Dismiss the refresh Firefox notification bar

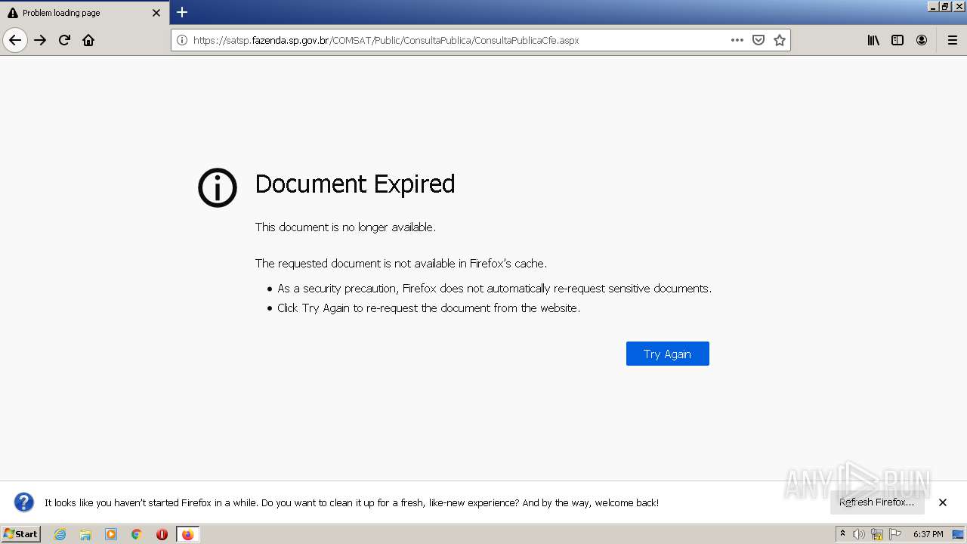pos(943,502)
